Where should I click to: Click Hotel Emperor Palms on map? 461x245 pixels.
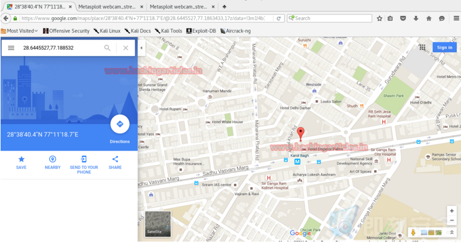pyautogui.click(x=325, y=149)
